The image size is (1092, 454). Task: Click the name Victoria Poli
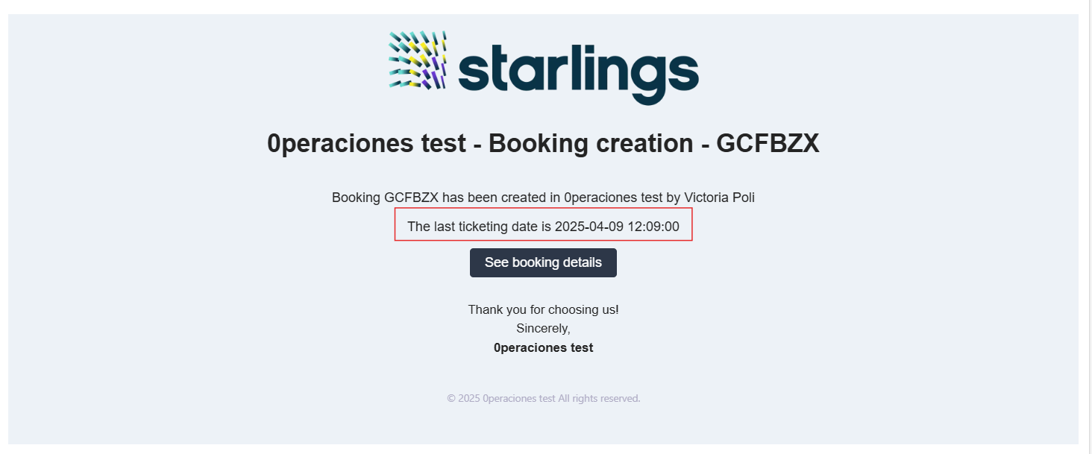tap(719, 198)
